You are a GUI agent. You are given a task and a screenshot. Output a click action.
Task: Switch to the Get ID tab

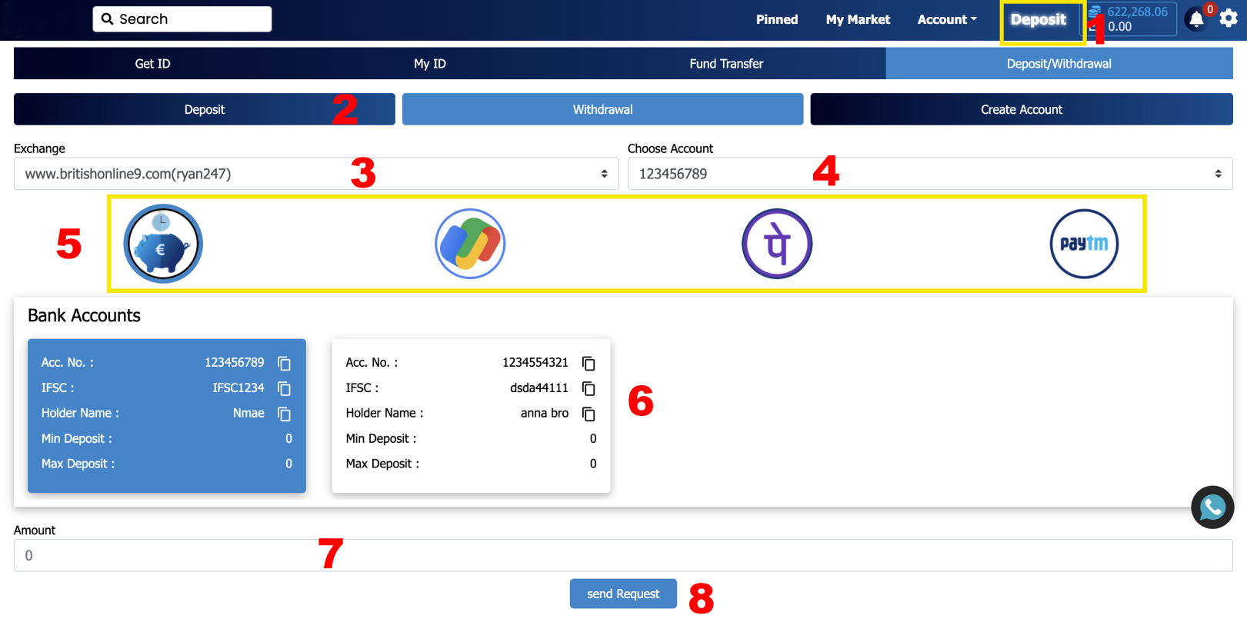[x=153, y=64]
